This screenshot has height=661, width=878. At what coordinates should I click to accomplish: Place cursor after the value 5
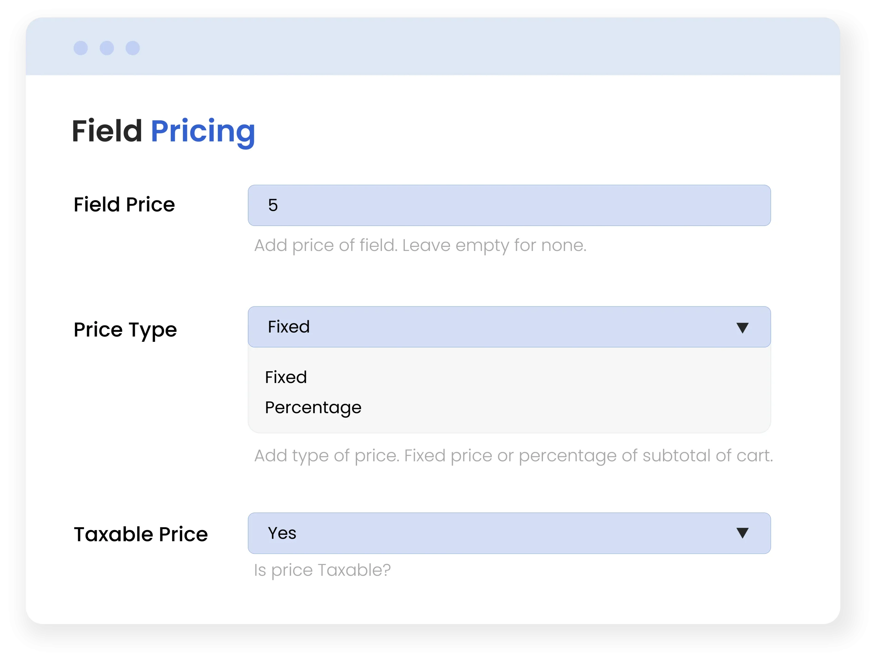280,205
